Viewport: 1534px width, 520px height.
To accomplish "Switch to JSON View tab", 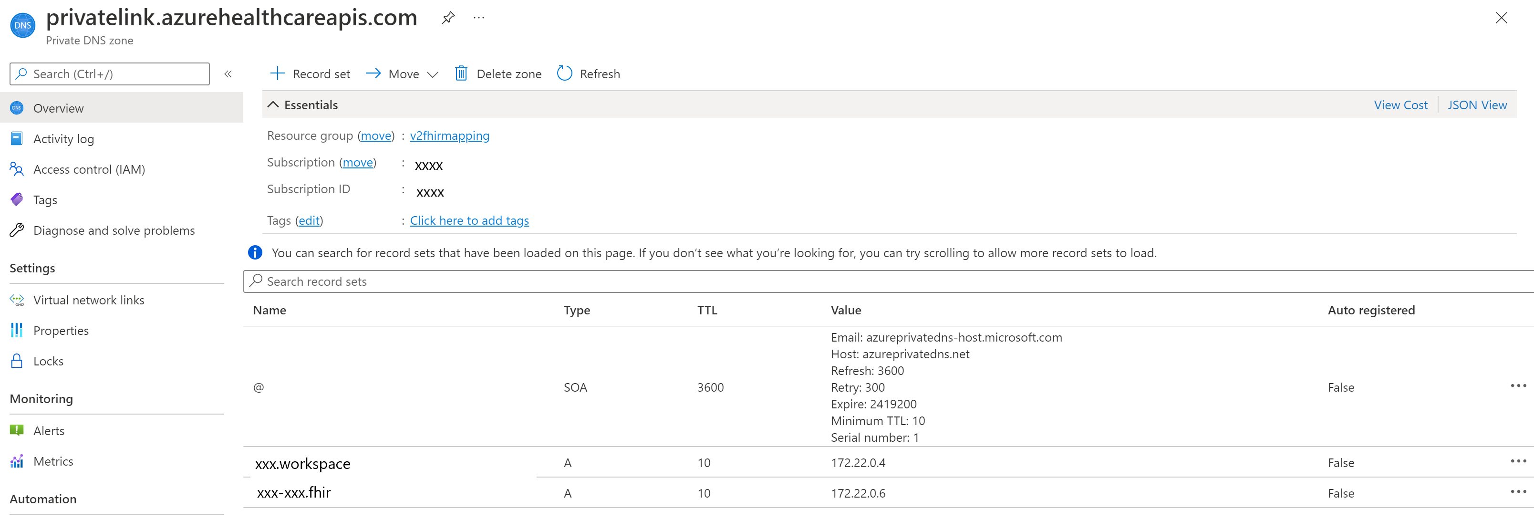I will coord(1477,105).
